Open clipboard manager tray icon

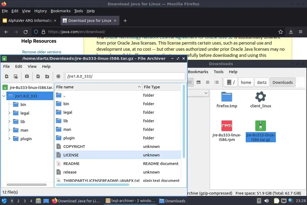[276, 201]
